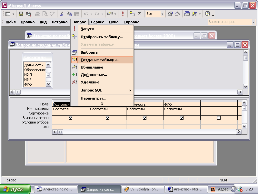Click the Properties icon in the toolbar
The width and height of the screenshot is (258, 194).
(x=170, y=14)
